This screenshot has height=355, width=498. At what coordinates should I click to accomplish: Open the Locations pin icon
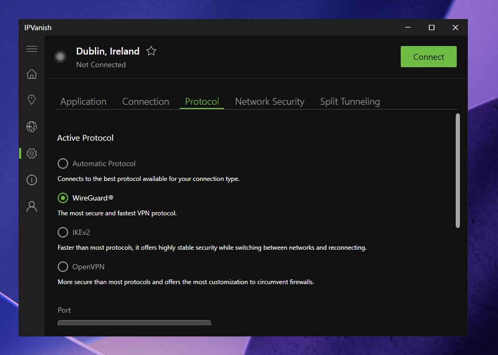point(31,100)
